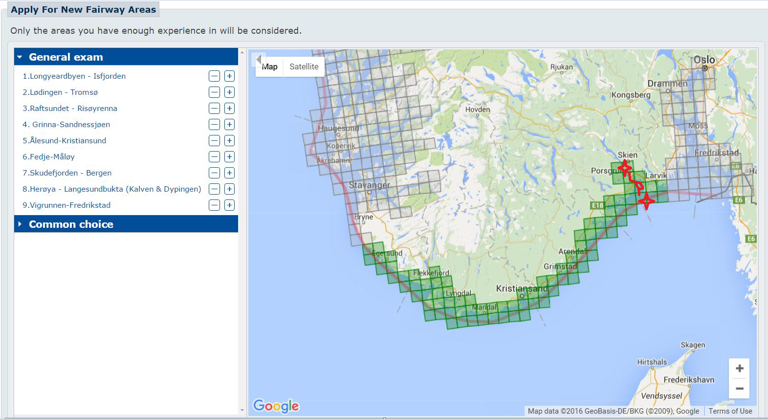Click minus icon beside Fedje-Måløy
This screenshot has height=419, width=768.
214,157
